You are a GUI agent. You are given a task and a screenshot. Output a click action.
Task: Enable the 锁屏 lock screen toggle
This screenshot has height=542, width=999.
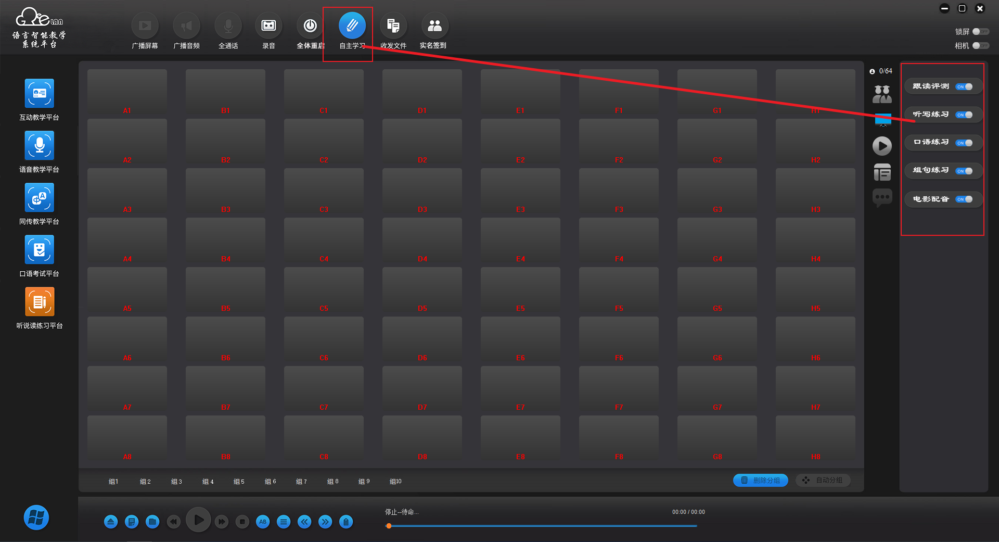(980, 32)
